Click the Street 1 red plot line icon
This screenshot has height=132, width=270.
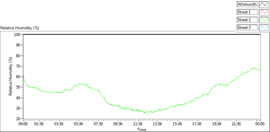point(264,12)
